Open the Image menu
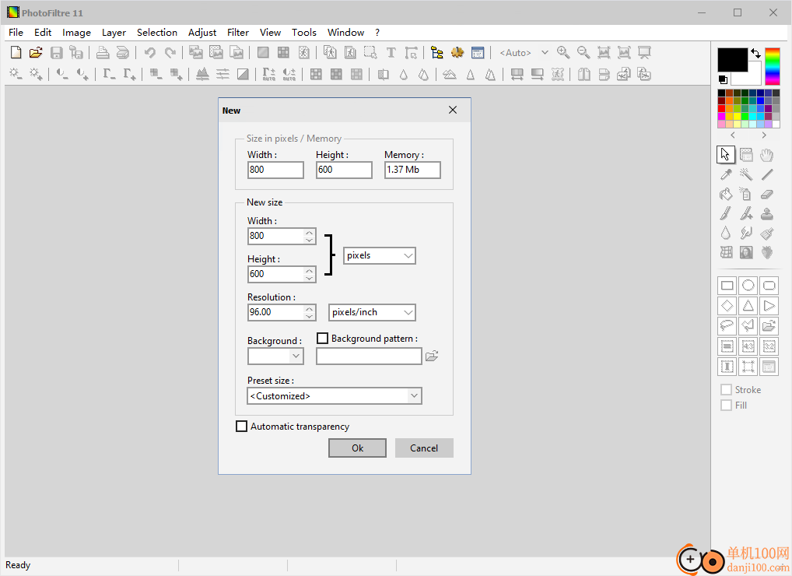 77,33
